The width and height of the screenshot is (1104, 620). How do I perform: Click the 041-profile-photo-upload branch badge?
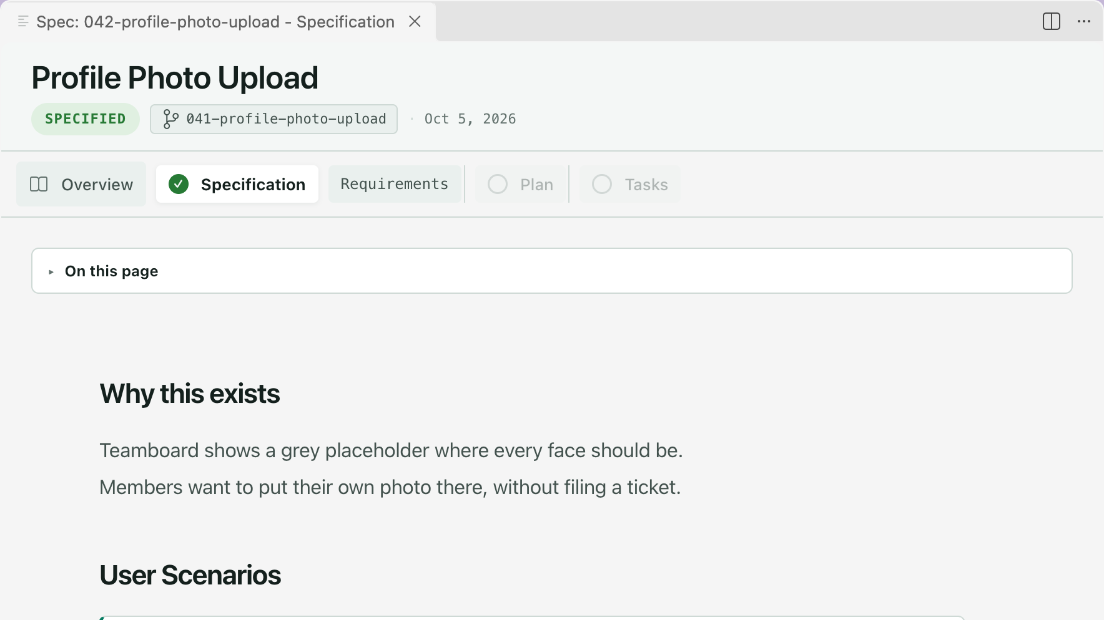tap(274, 119)
